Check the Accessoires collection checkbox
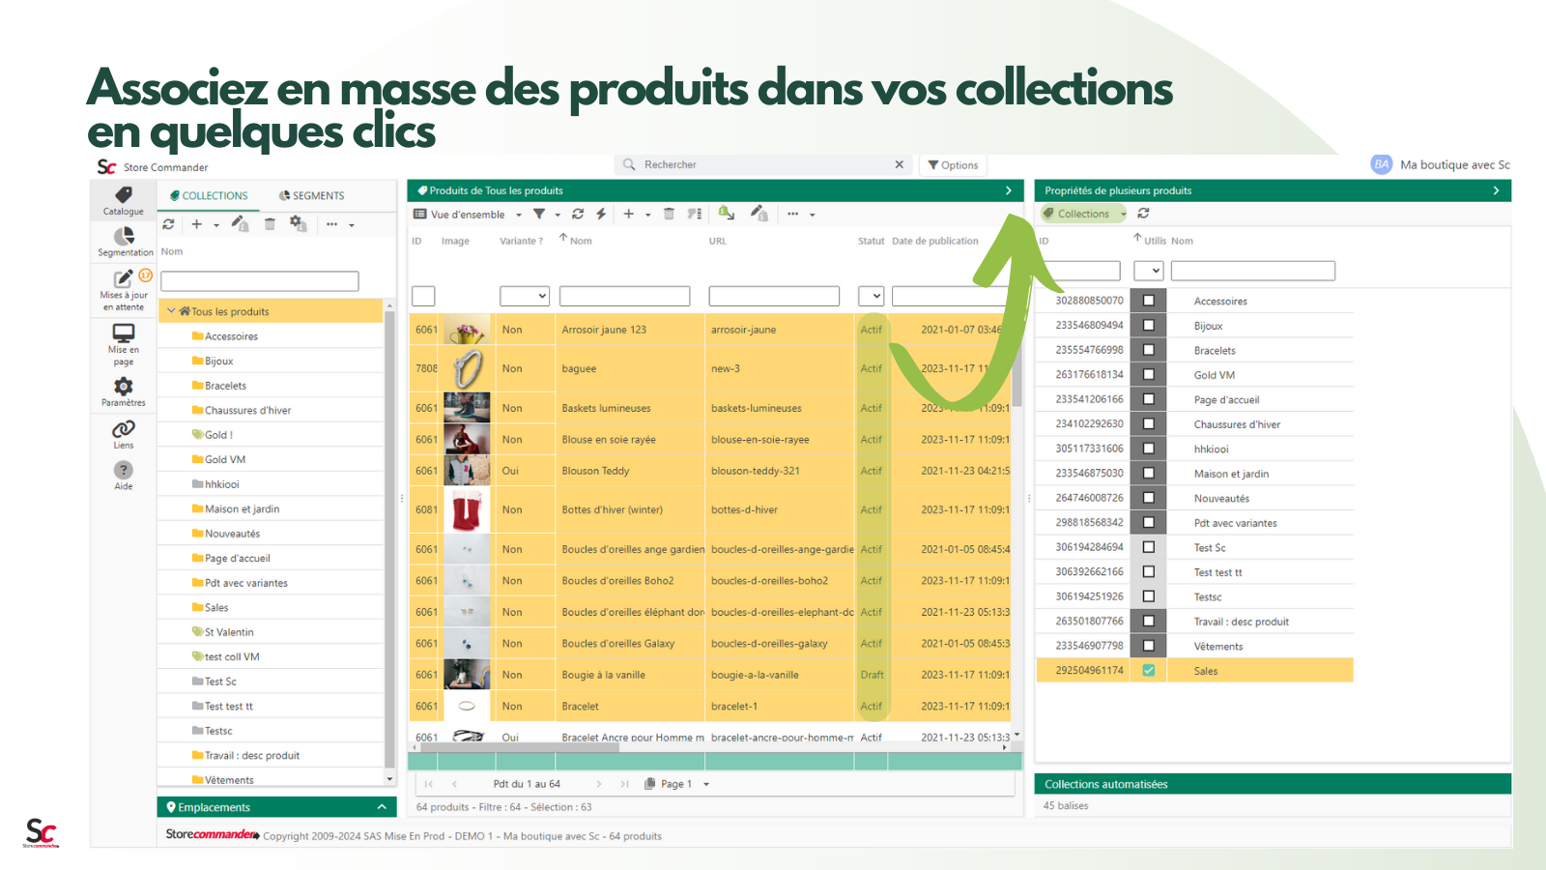This screenshot has height=870, width=1546. coord(1149,301)
